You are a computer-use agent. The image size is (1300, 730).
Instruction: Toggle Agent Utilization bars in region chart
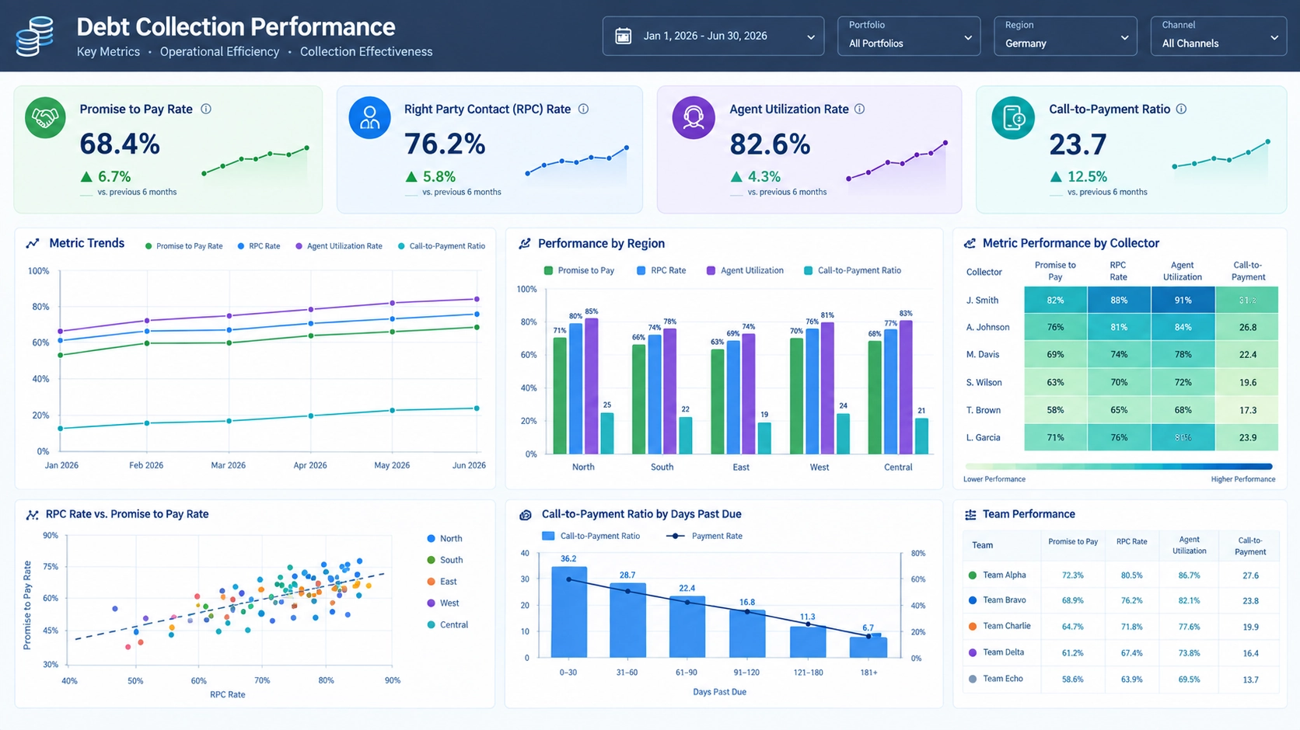(745, 270)
